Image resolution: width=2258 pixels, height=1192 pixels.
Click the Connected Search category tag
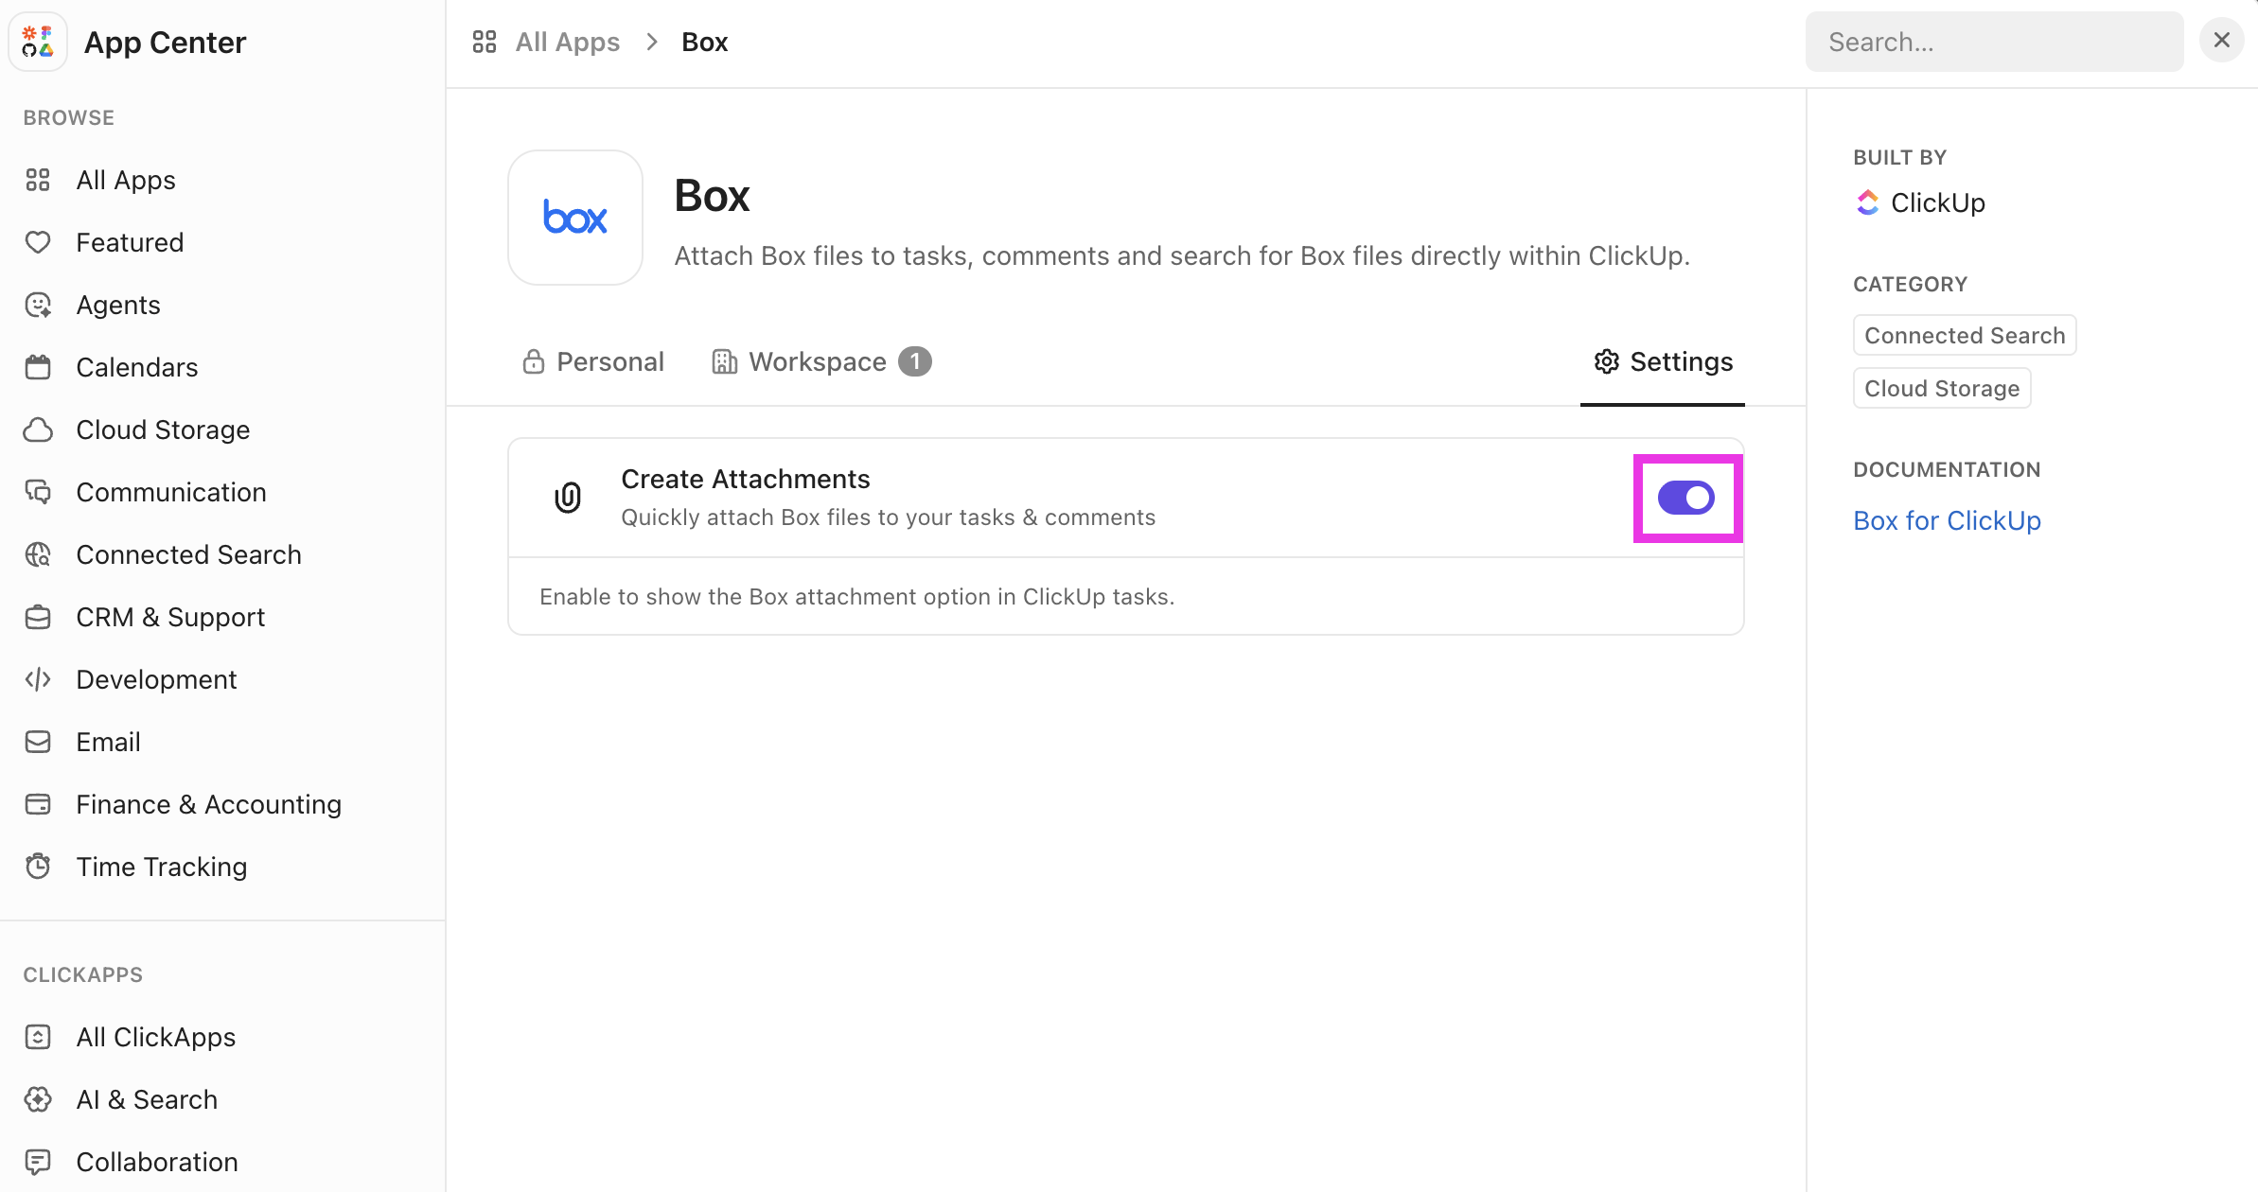1963,335
